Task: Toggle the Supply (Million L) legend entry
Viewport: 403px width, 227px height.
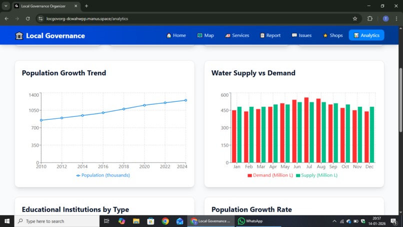Action: (316, 175)
